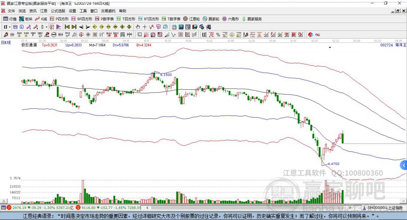Click the first yellow diamond arrow icon
Screen dimensions: 407x220
click(95, 27)
